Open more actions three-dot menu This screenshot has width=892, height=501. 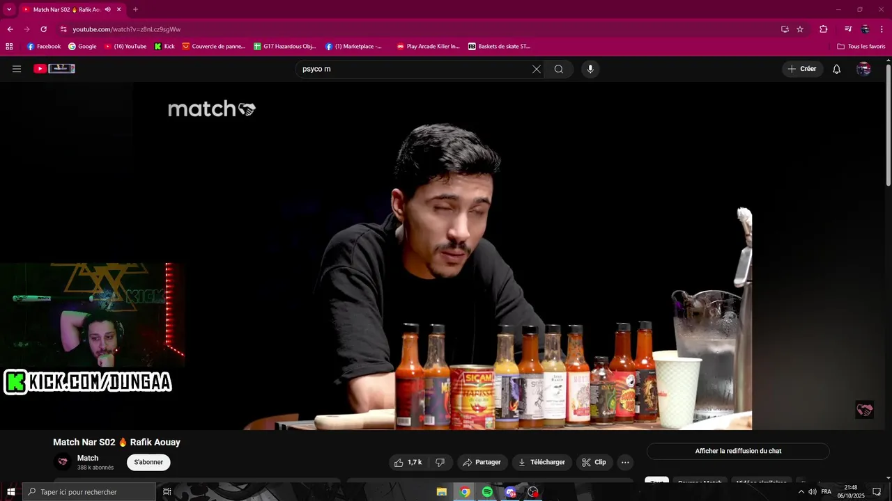(x=625, y=462)
